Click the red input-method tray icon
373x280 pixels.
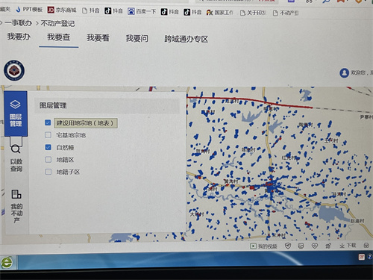point(362,257)
